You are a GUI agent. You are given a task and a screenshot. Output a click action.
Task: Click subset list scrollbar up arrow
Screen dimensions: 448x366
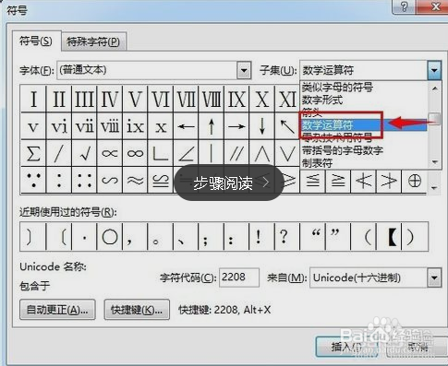pyautogui.click(x=435, y=89)
